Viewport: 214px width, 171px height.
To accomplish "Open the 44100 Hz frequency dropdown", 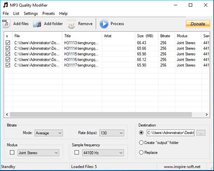I will pyautogui.click(x=103, y=153).
